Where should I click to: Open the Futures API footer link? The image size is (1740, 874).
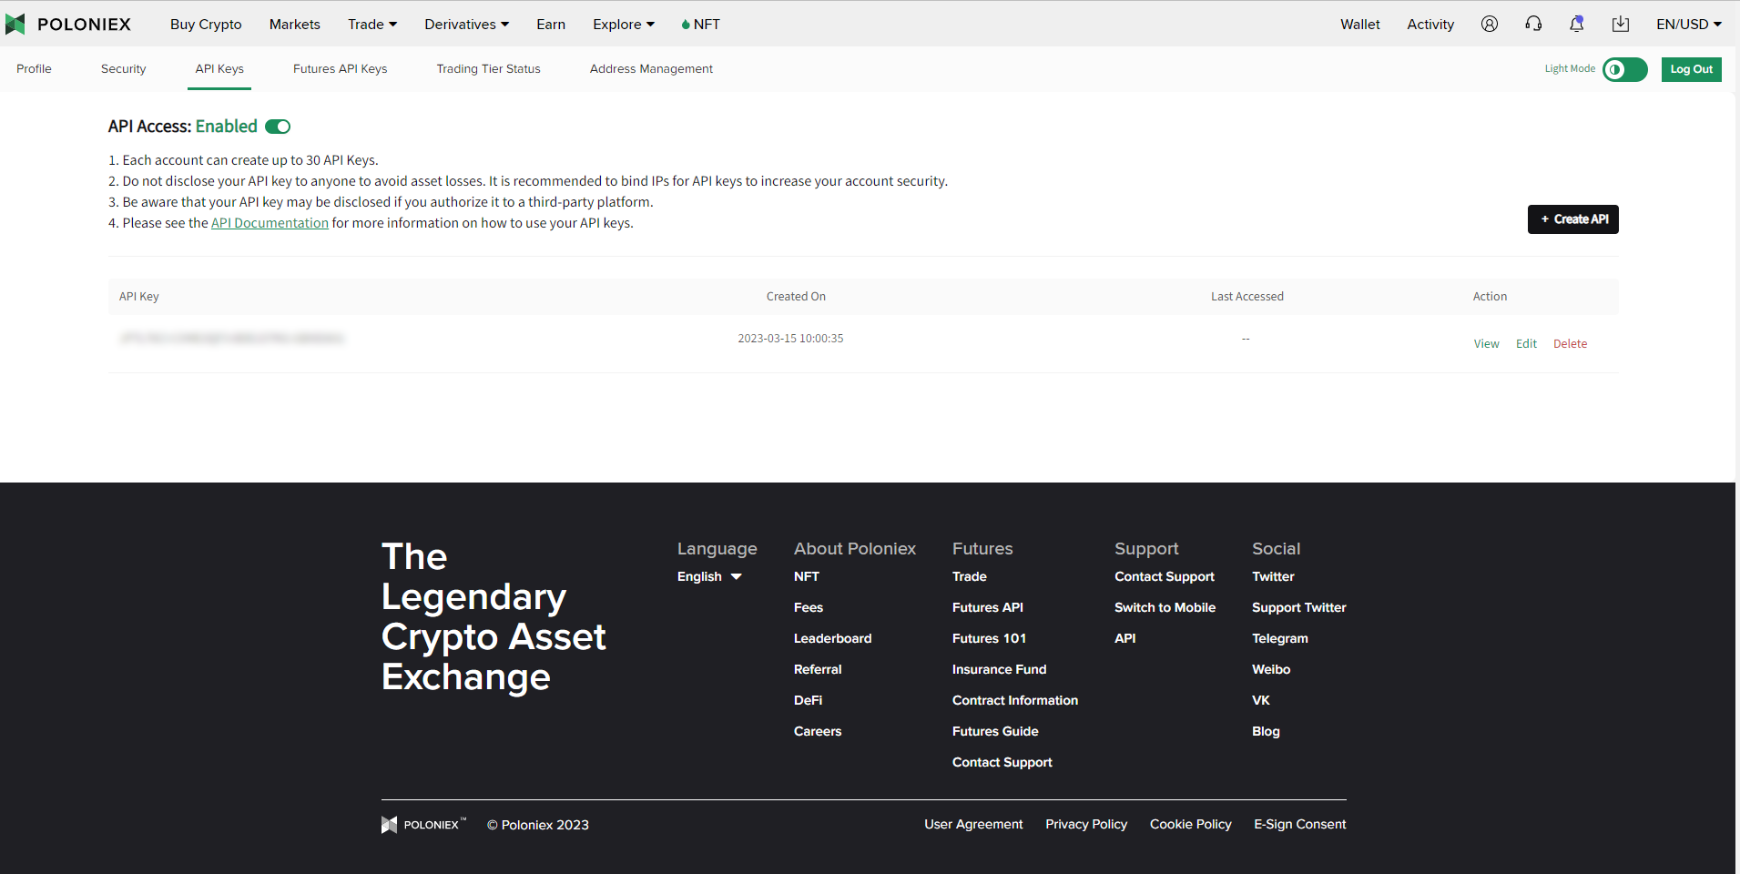coord(988,607)
